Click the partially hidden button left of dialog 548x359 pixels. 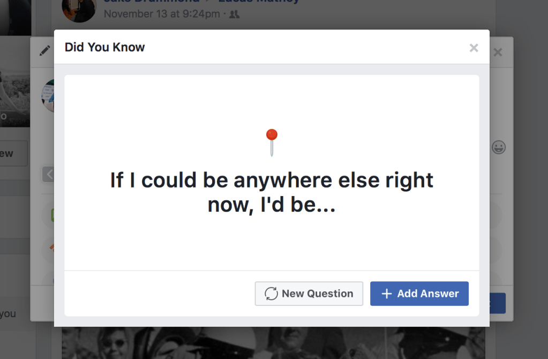(14, 154)
